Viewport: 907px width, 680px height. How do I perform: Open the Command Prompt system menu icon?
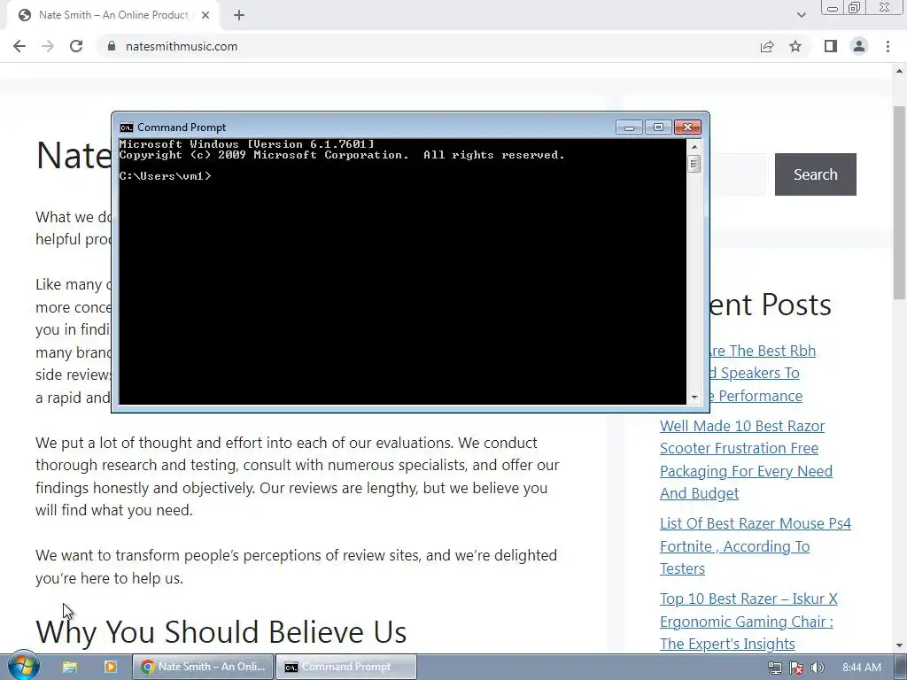tap(126, 127)
